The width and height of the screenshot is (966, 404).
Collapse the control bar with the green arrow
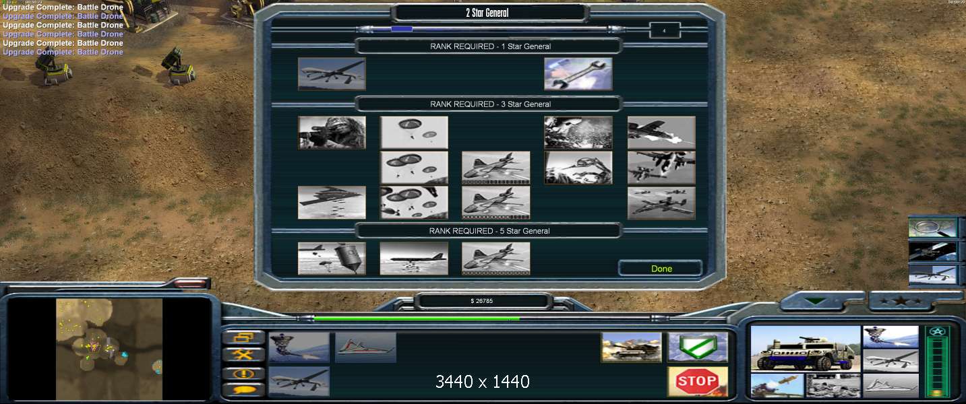816,301
